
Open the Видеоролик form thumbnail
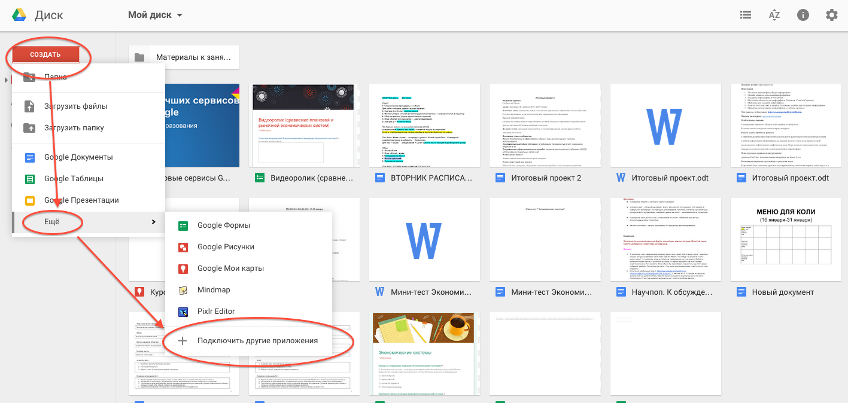(x=304, y=125)
